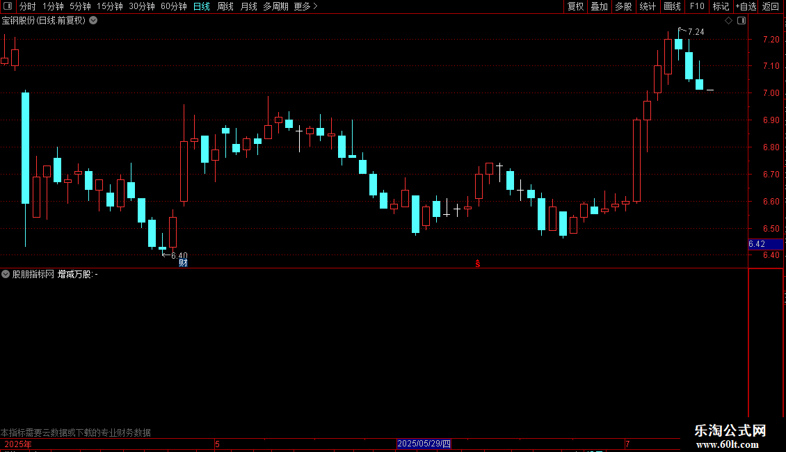Click the cloud data notice text
Viewport: 786px width, 452px height.
pos(76,433)
